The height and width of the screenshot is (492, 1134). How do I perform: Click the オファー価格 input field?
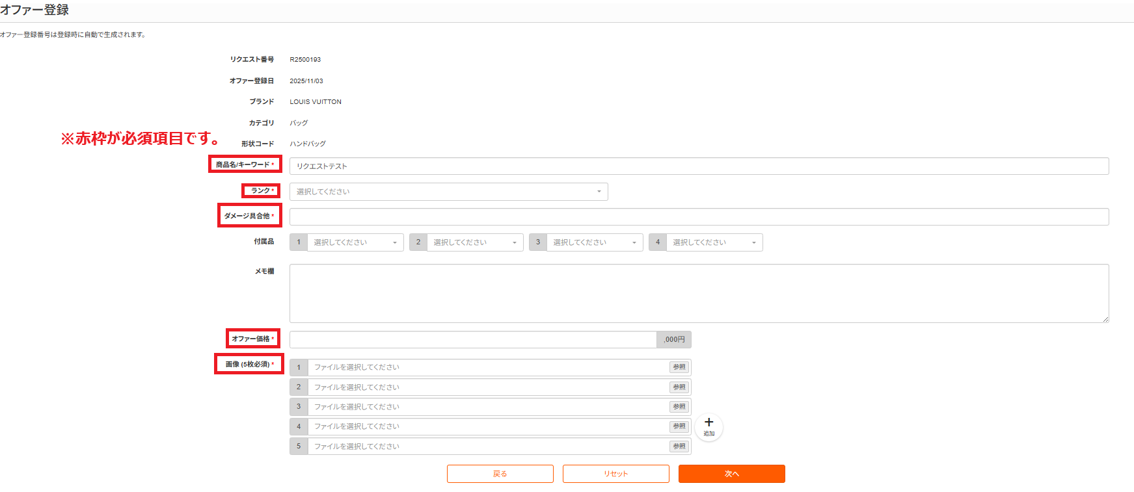472,339
